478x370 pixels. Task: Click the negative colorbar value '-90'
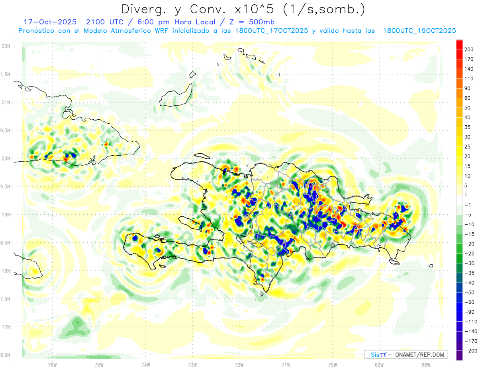[470, 312]
